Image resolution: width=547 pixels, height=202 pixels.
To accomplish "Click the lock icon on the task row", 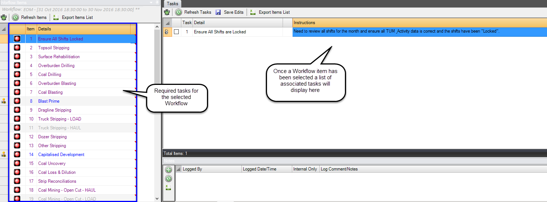I will 167,32.
